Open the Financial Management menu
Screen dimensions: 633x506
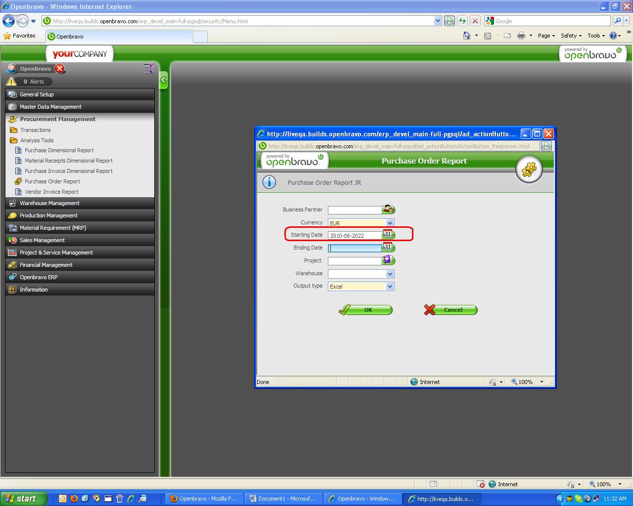[x=80, y=265]
